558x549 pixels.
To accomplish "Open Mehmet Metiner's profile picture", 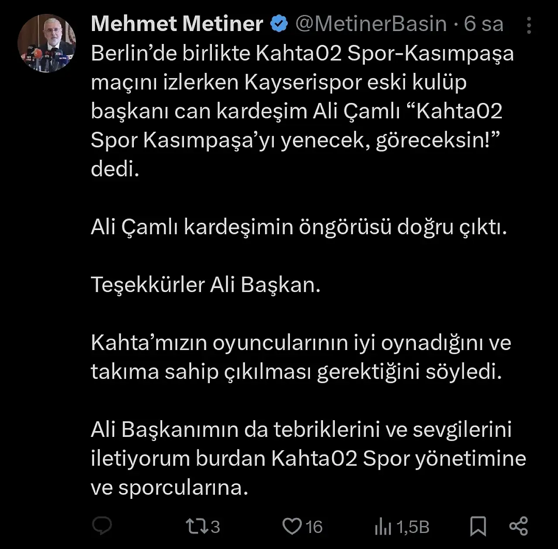I will [47, 44].
